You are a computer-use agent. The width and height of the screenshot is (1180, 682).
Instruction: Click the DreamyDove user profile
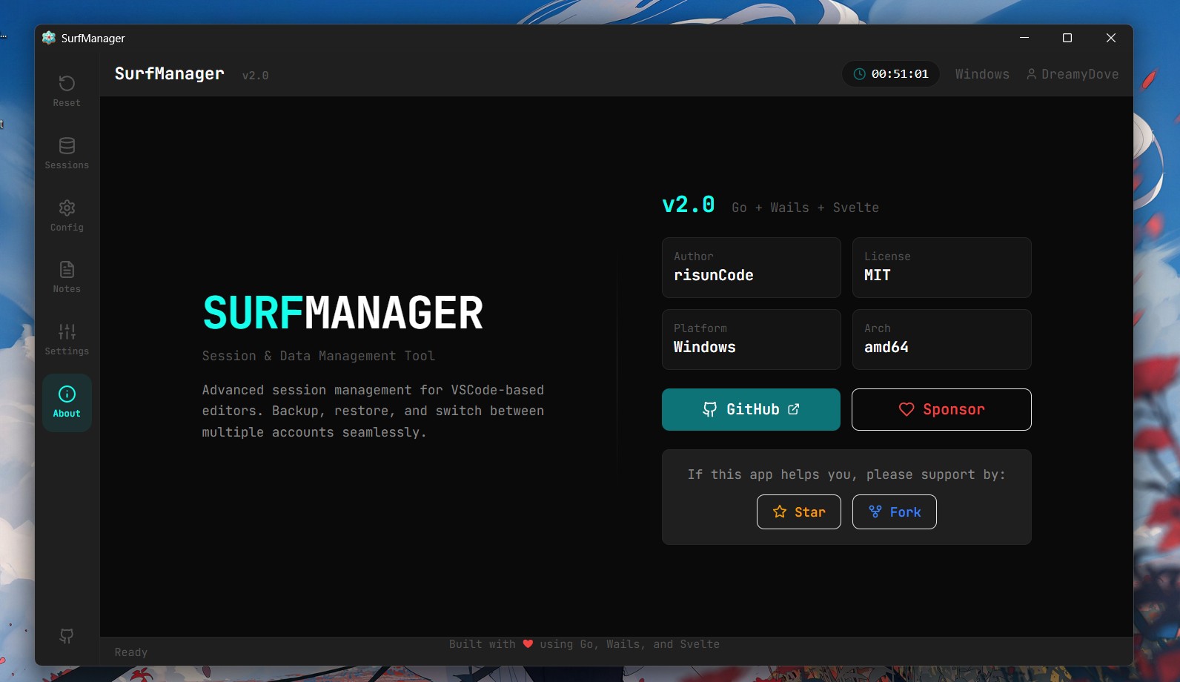1073,74
